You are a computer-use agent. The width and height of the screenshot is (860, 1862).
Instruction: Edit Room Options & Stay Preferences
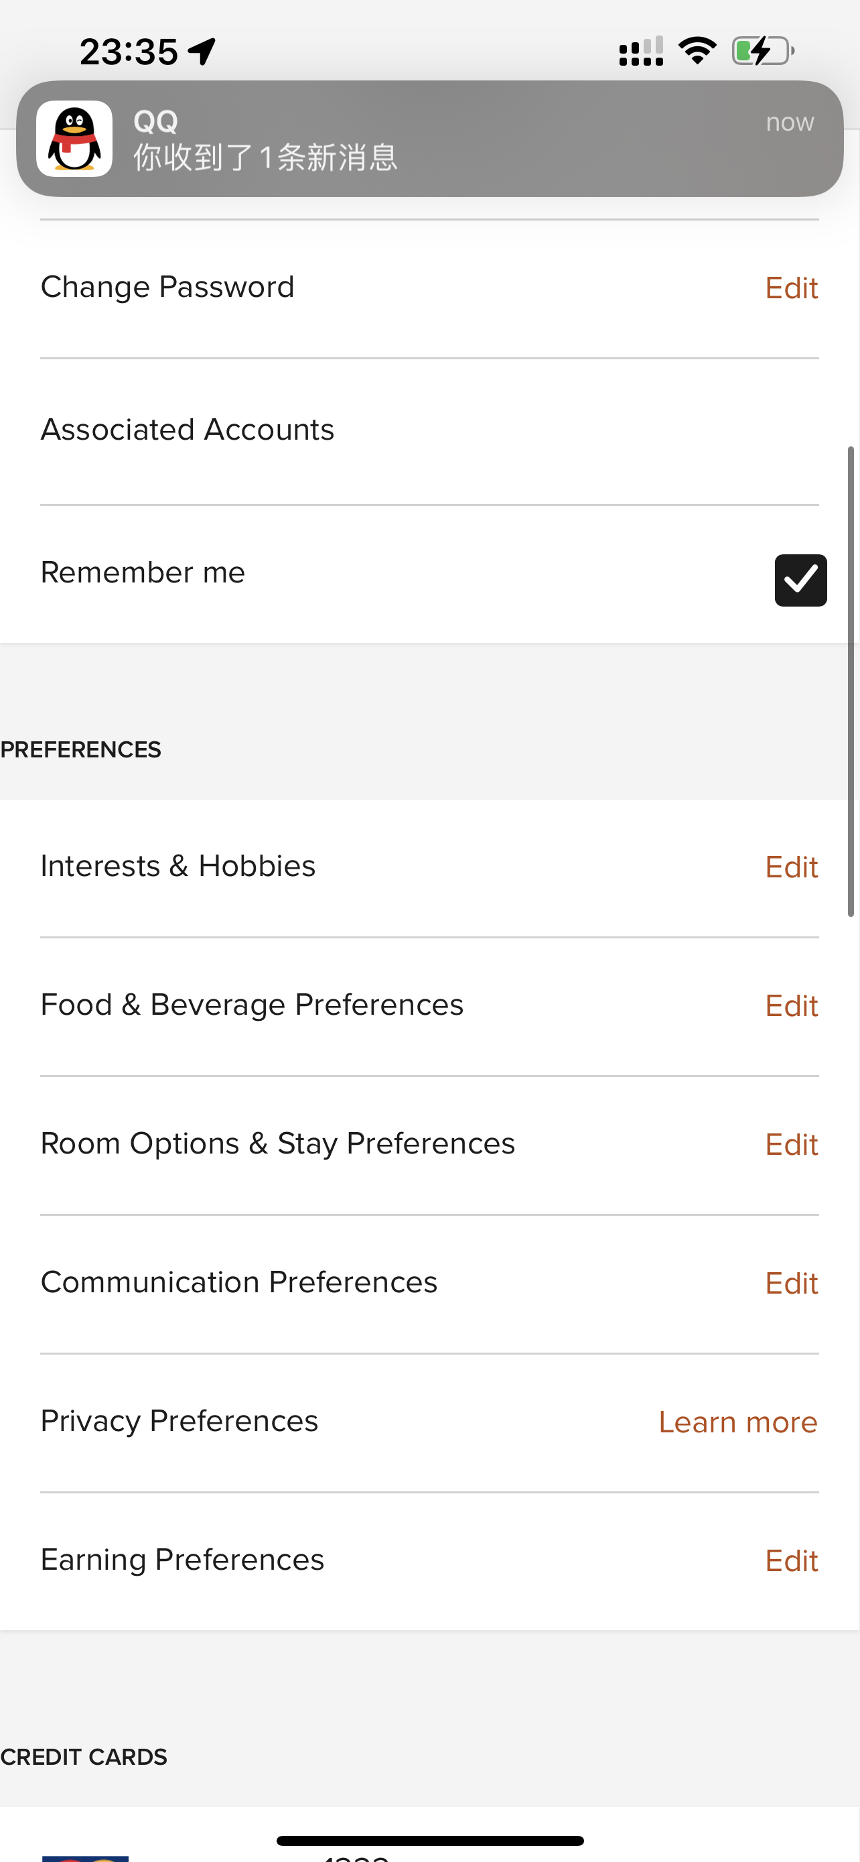(x=792, y=1144)
